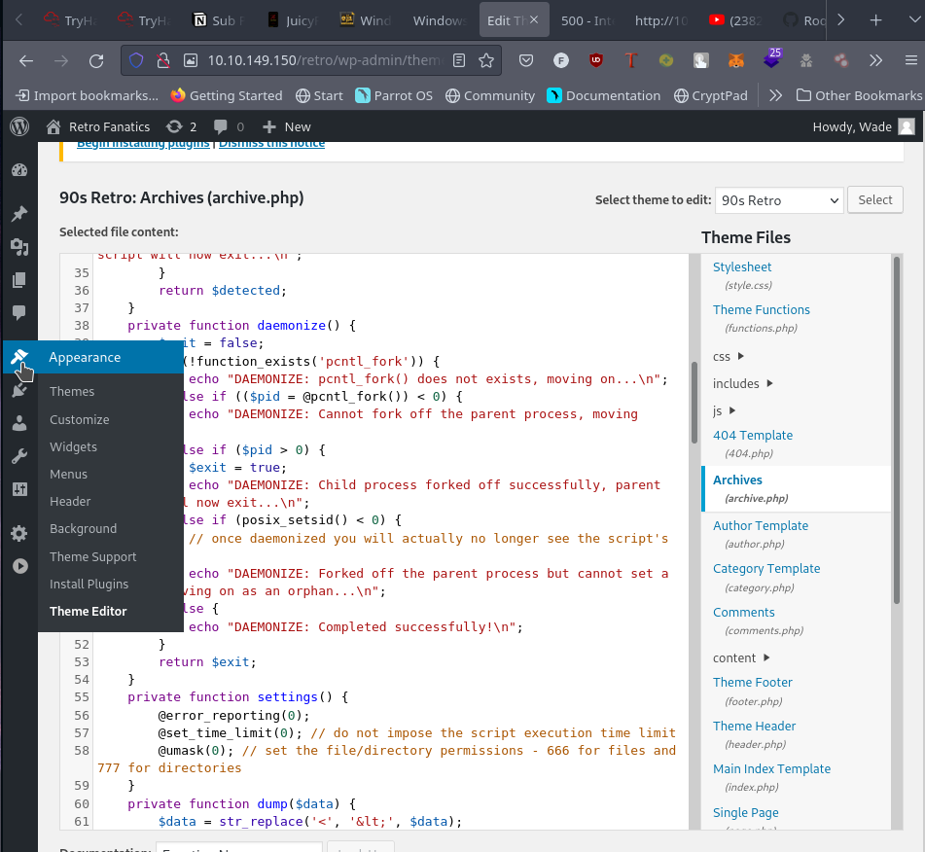Click browser back button

click(26, 60)
